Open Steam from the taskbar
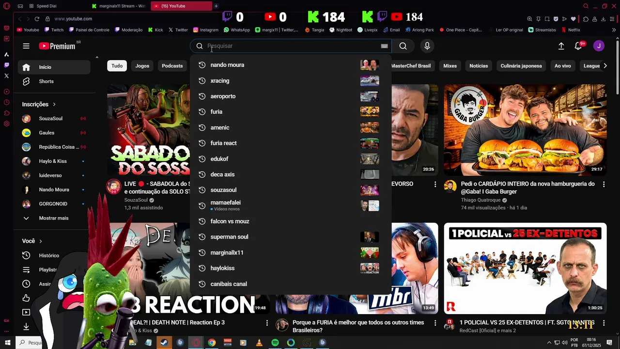The height and width of the screenshot is (349, 620). point(164,343)
